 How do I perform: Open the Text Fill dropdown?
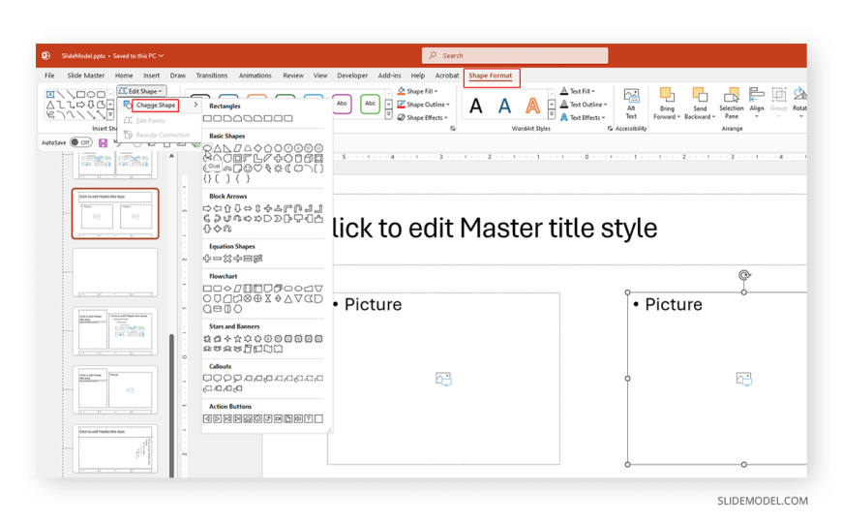tap(577, 91)
